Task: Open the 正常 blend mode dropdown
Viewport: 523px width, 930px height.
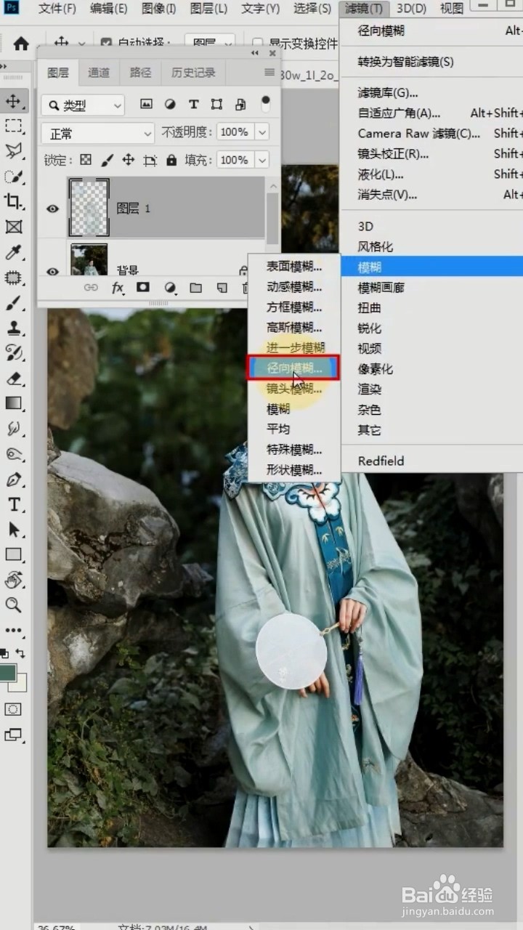Action: pos(98,134)
